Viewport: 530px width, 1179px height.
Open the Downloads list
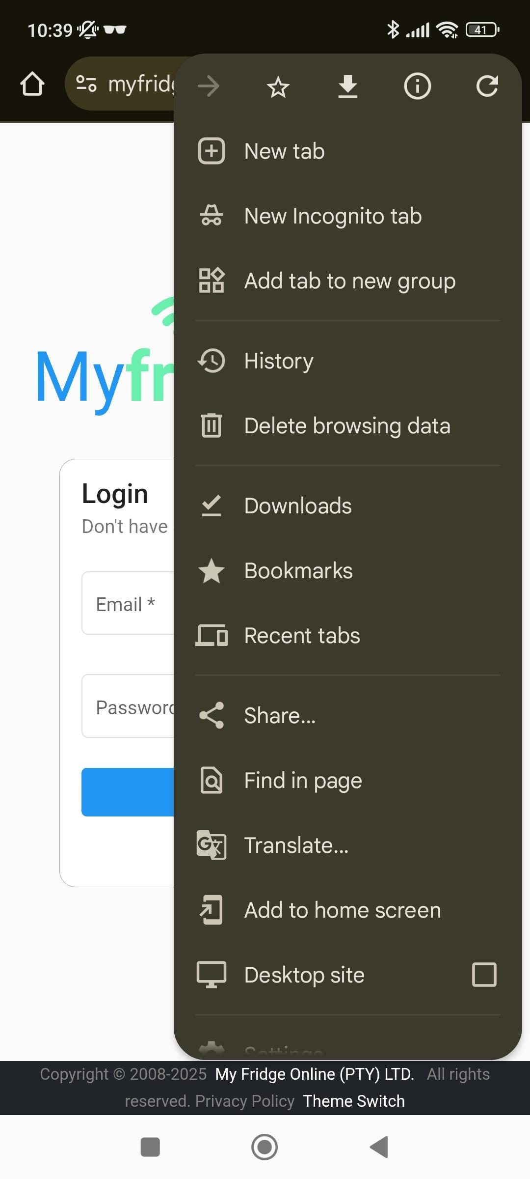(348, 505)
